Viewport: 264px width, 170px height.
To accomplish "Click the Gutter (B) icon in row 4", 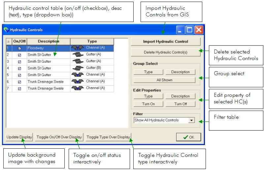I will click(78, 68).
